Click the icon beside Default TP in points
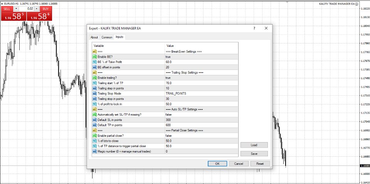This screenshot has width=370, height=184. pyautogui.click(x=95, y=125)
